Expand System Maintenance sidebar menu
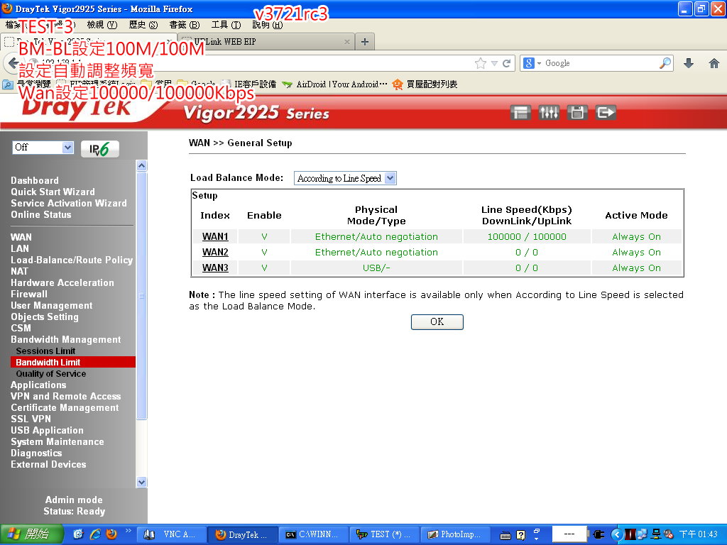This screenshot has width=727, height=545. (58, 442)
